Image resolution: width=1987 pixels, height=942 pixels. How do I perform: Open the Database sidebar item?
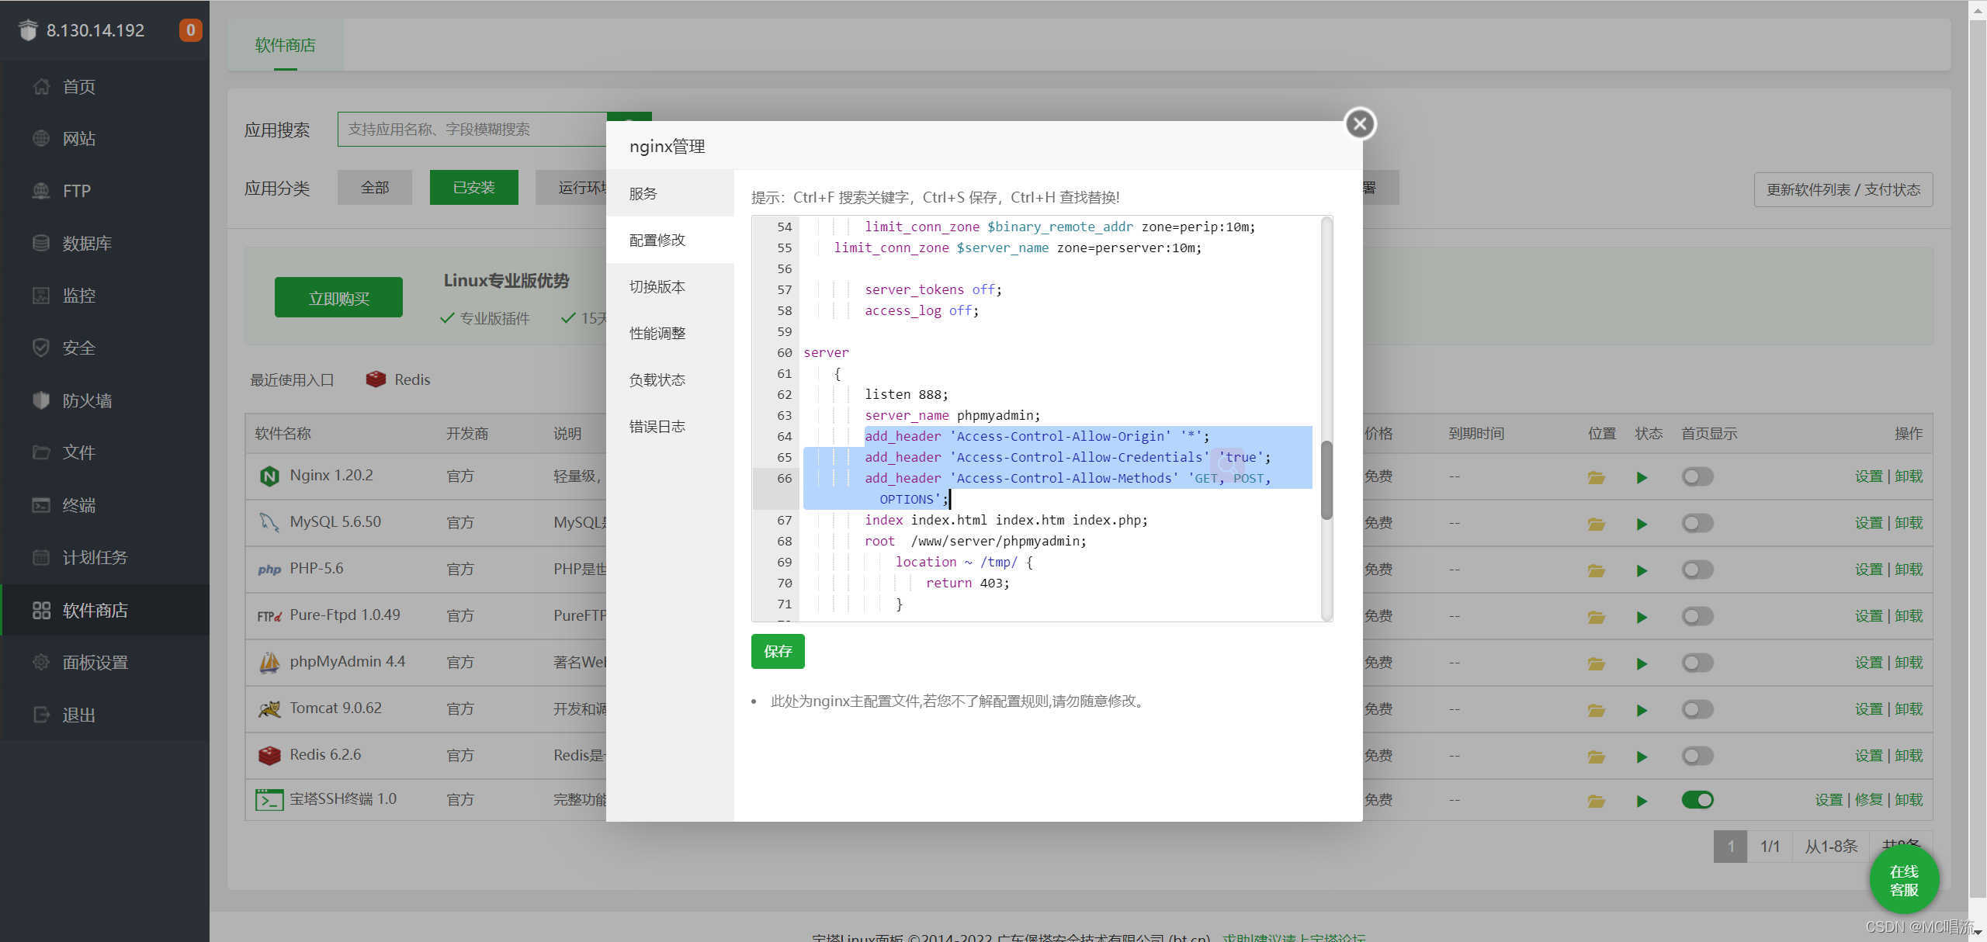[x=87, y=244]
